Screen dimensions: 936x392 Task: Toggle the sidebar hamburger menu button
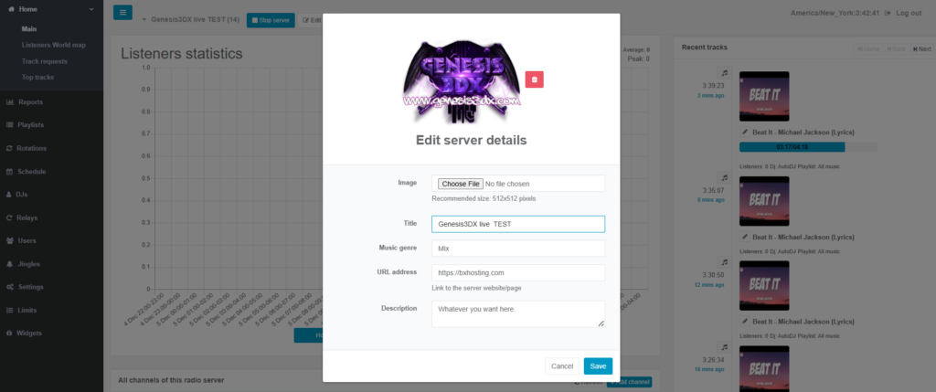tap(122, 13)
